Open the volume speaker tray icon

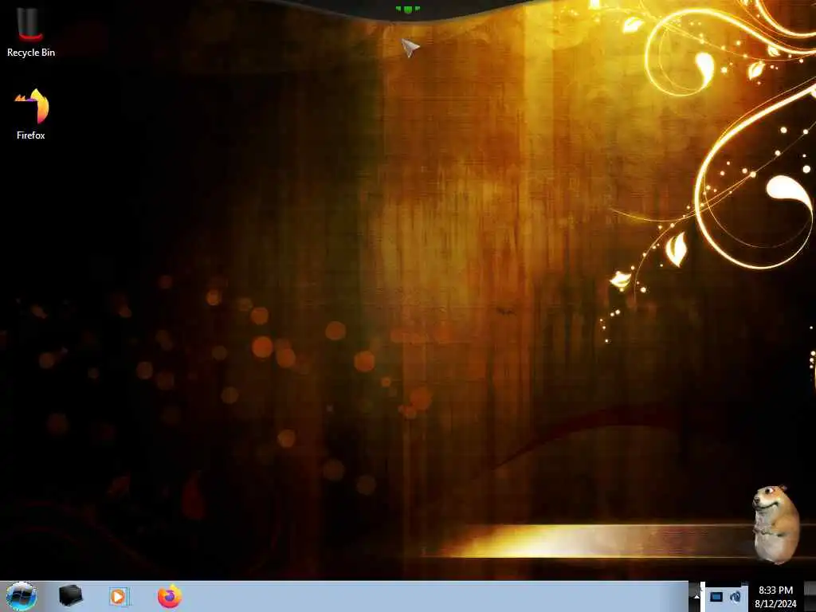pos(736,597)
